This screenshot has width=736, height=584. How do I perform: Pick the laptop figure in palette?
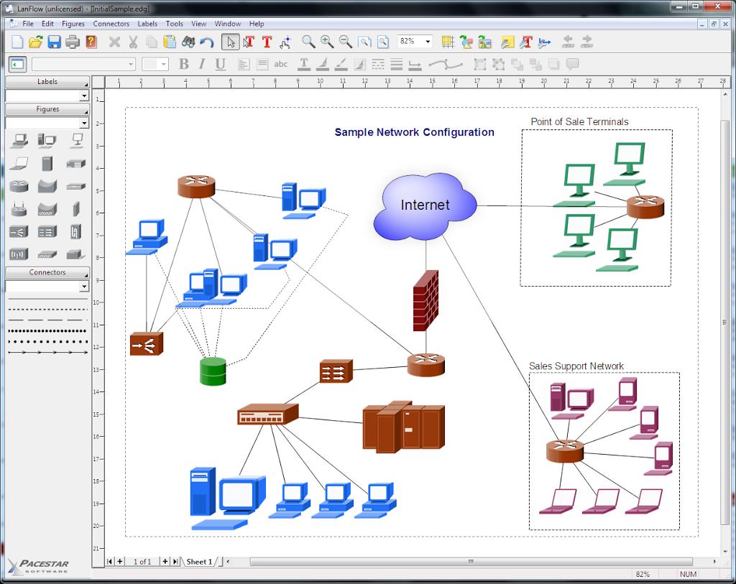(x=19, y=164)
